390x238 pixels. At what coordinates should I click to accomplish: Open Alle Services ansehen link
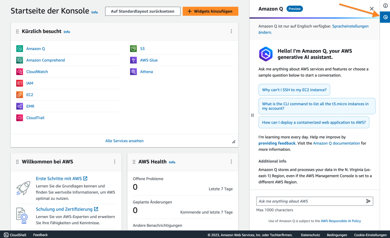tap(124, 141)
